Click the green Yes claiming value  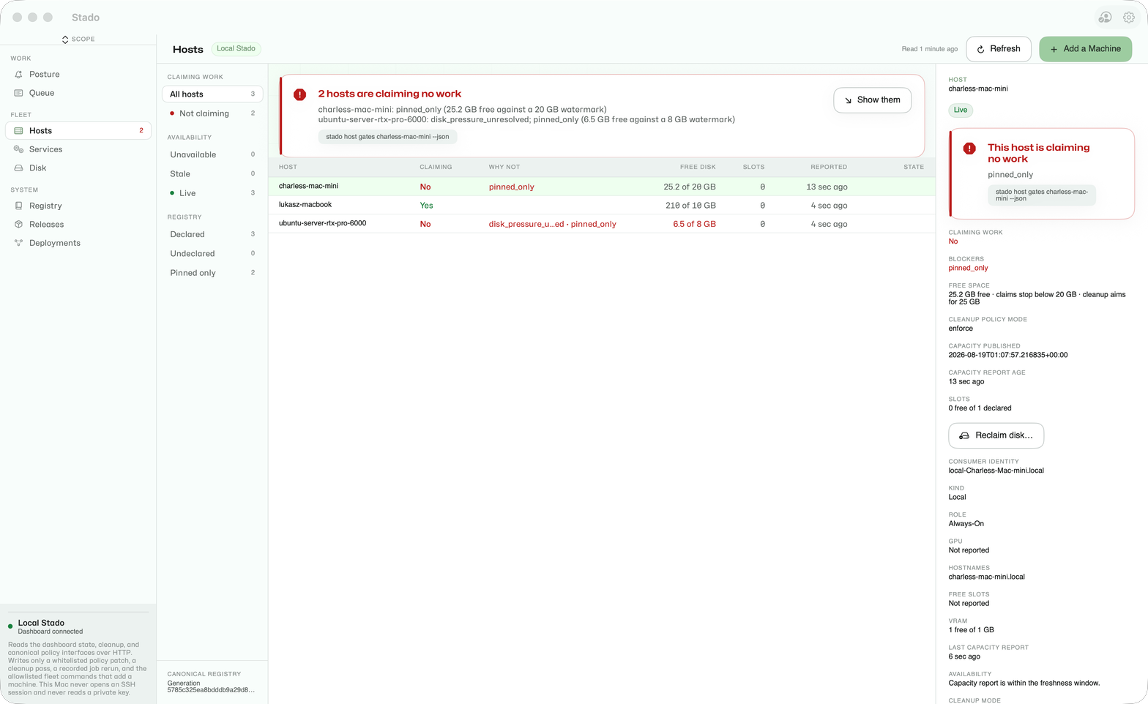pyautogui.click(x=426, y=206)
